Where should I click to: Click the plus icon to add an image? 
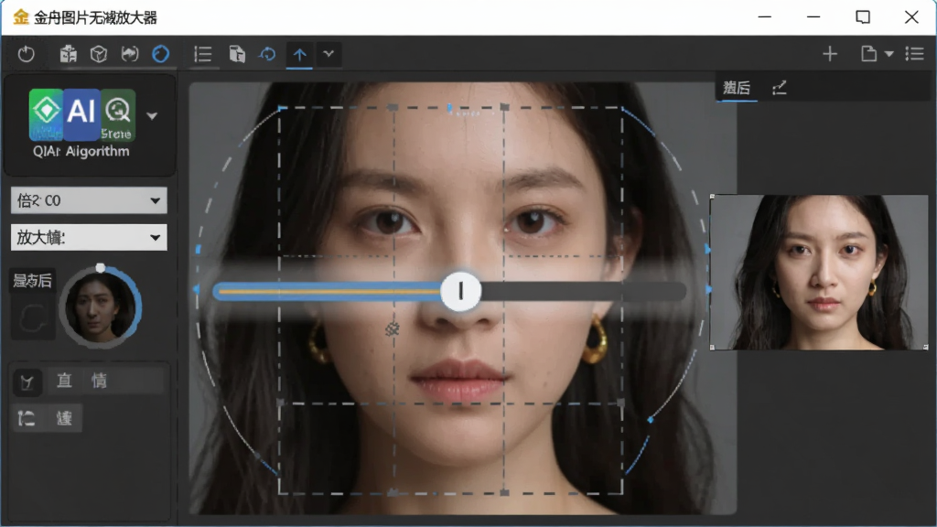click(x=829, y=54)
